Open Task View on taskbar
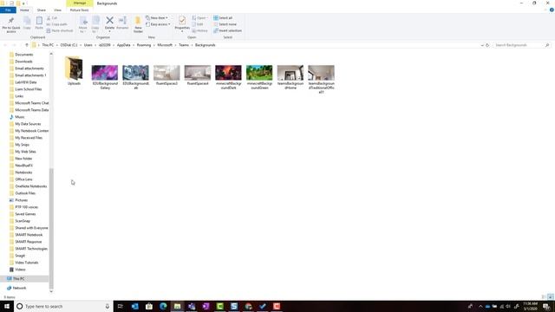This screenshot has height=312, width=555. (121, 306)
